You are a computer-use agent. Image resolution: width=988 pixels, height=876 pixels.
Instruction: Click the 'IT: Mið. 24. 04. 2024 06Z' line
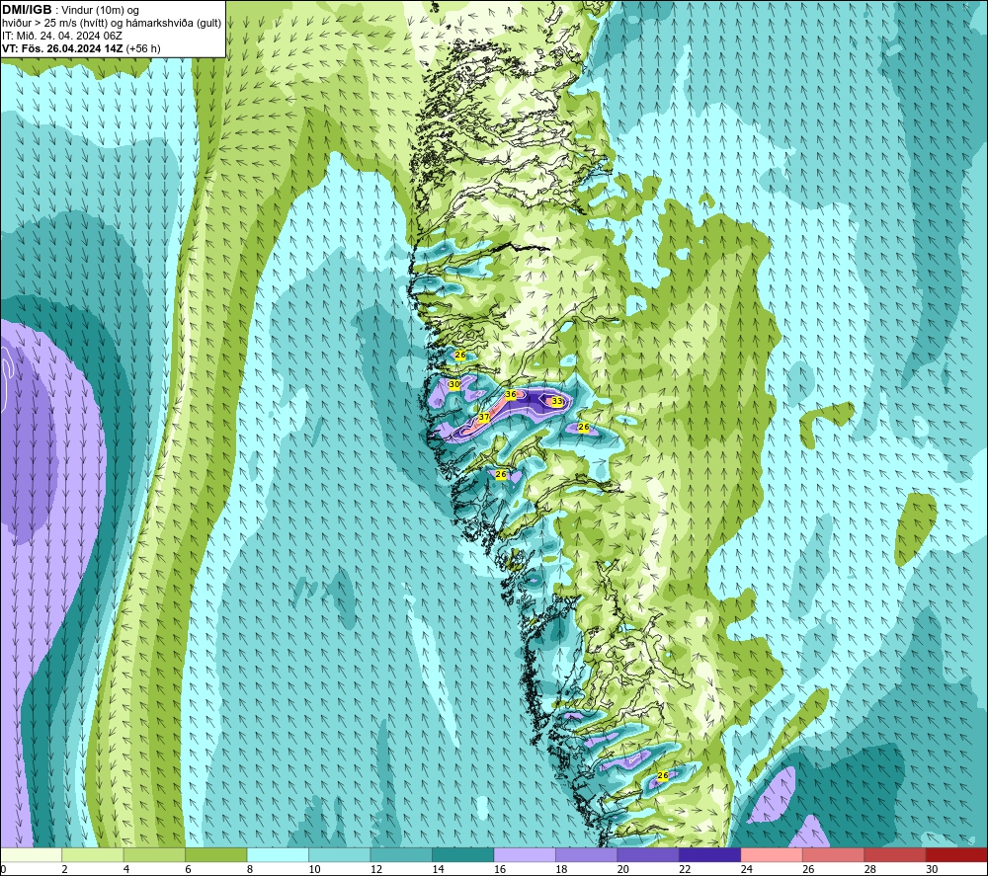click(61, 36)
